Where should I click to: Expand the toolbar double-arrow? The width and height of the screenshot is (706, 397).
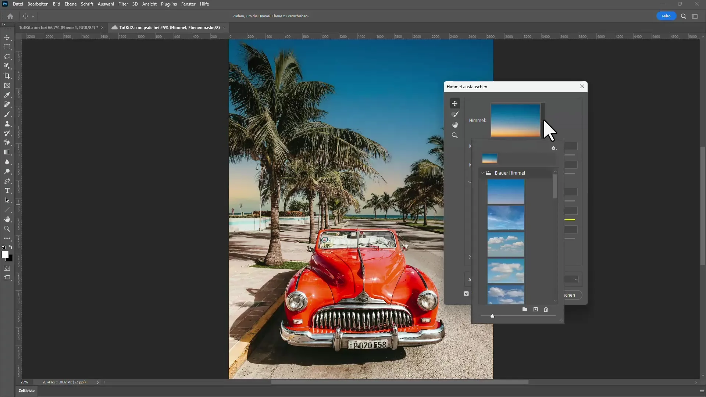pos(3,25)
